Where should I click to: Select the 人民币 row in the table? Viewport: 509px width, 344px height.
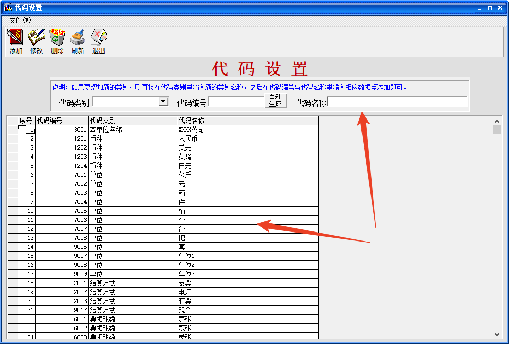pyautogui.click(x=212, y=139)
